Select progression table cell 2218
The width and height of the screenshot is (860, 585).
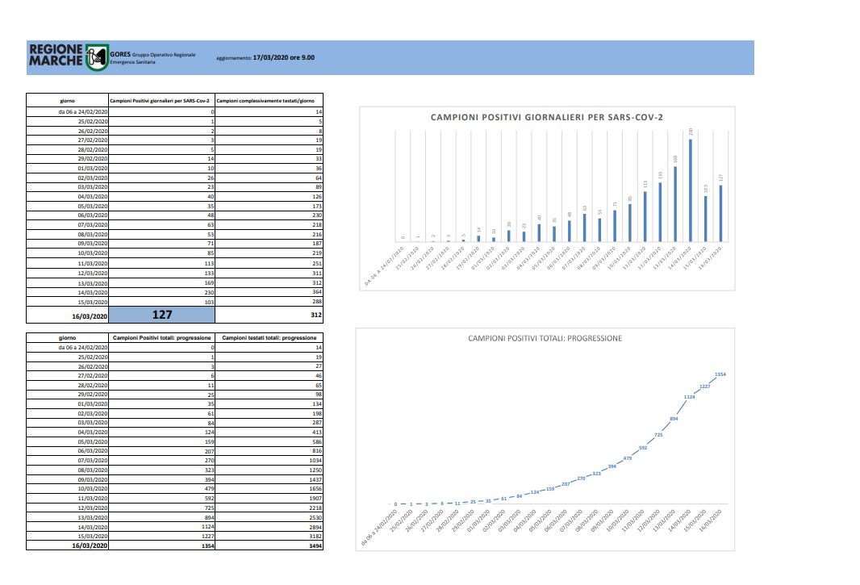[x=269, y=508]
